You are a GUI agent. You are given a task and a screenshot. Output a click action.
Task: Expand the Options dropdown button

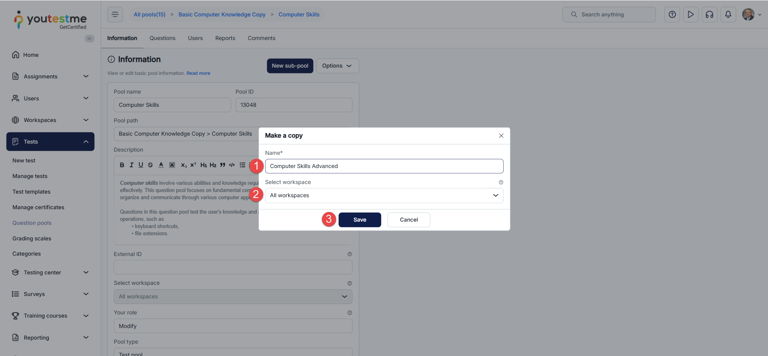click(x=337, y=66)
